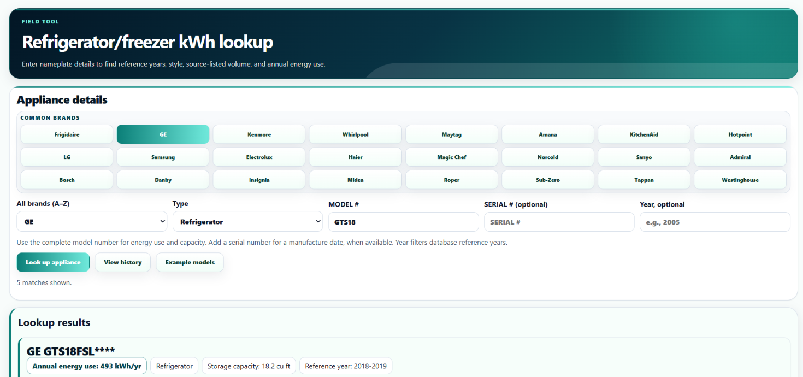
Task: Click the Annual energy use 493 kWh/yr badge
Action: (x=87, y=366)
